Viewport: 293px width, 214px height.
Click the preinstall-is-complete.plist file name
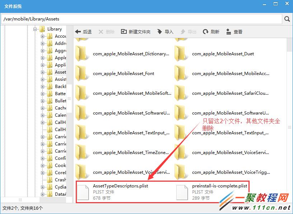click(219, 186)
